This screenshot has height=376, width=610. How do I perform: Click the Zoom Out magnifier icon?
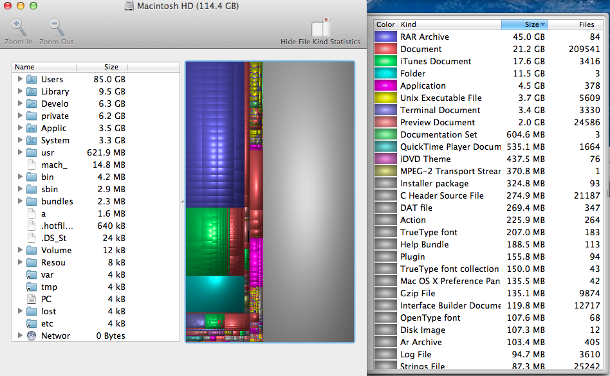tap(57, 27)
